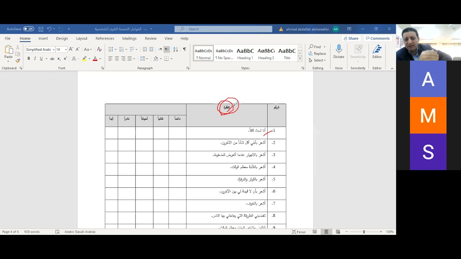Screen dimensions: 461x259
Task: Switch to Web Layout view icon
Action: [338, 232]
